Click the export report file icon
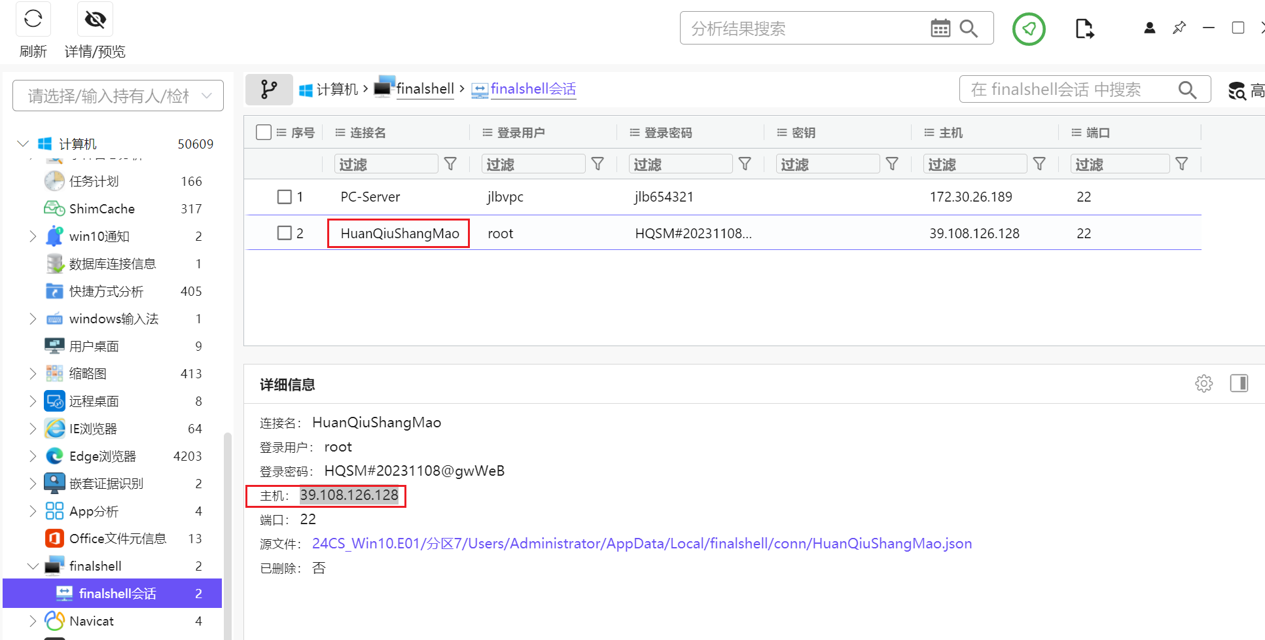The width and height of the screenshot is (1265, 640). [1084, 29]
